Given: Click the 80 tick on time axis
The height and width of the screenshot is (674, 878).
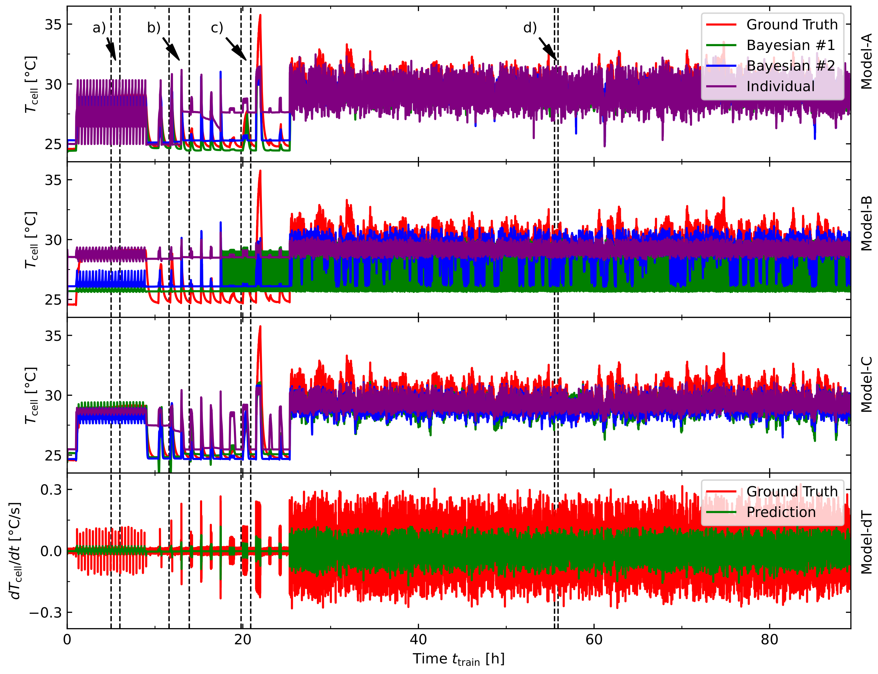Looking at the screenshot, I should [x=769, y=639].
